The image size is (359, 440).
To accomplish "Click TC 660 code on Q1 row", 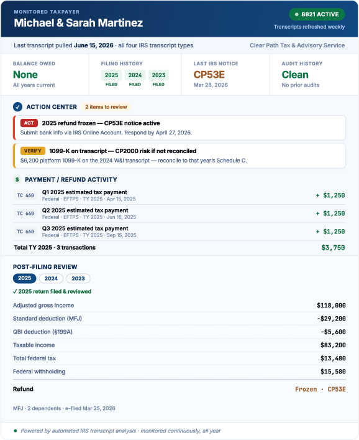I will click(25, 195).
